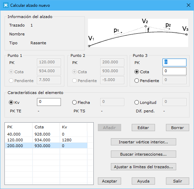Click the Trazado value 1
The width and height of the screenshot is (194, 189).
[31, 25]
